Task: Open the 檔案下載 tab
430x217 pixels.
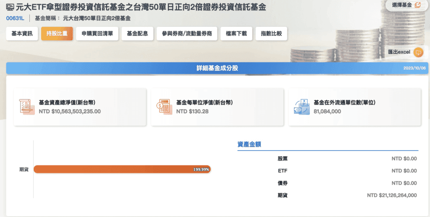Action: click(x=236, y=34)
